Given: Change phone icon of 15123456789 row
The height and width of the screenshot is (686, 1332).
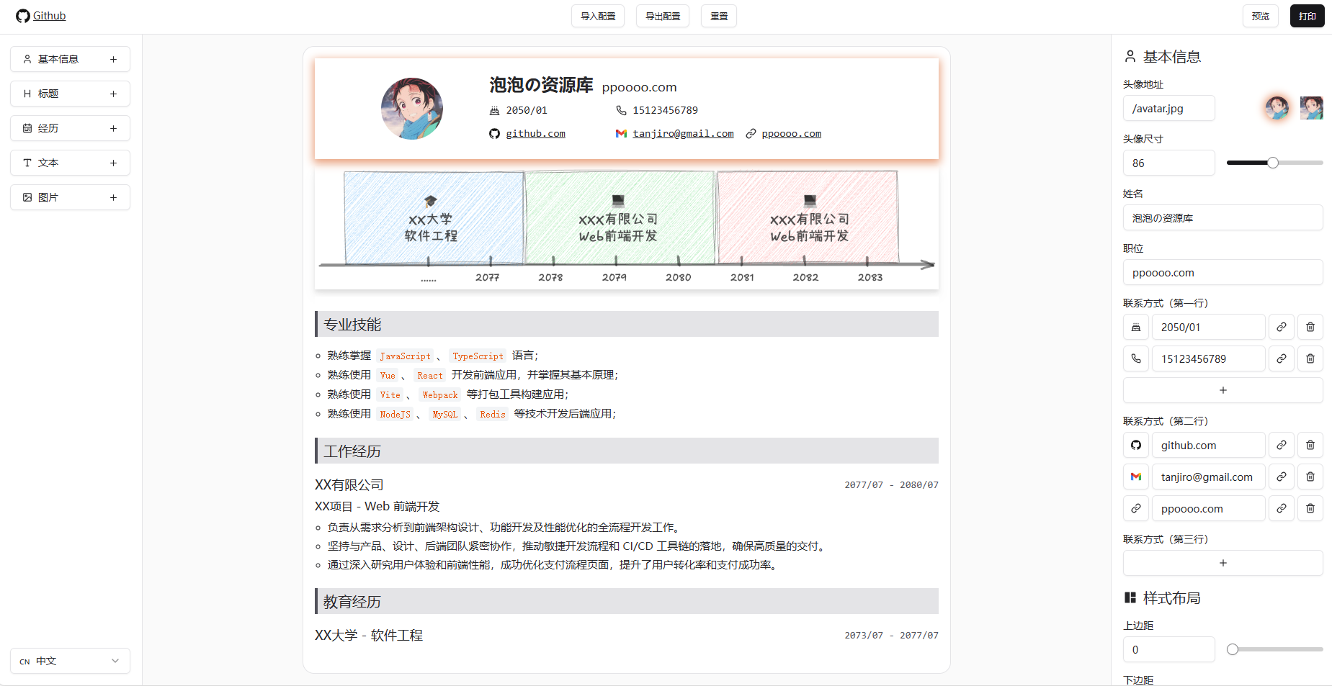Looking at the screenshot, I should click(1136, 358).
